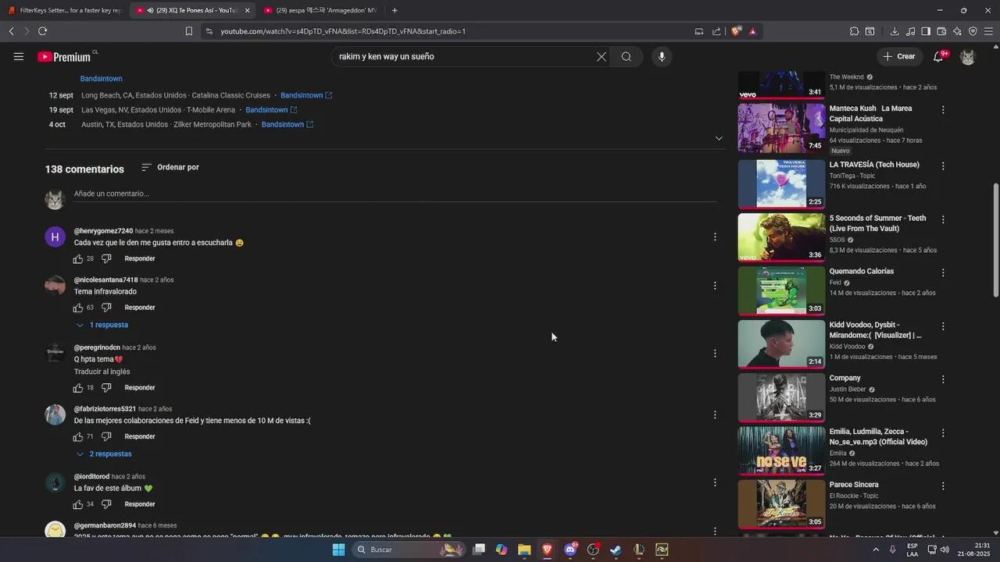Switch to aespa Armageddon MV tab

320,10
